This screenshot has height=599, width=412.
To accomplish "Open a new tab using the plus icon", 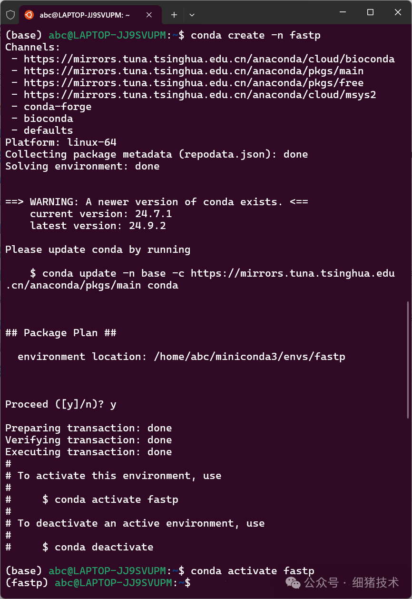I will pos(174,14).
